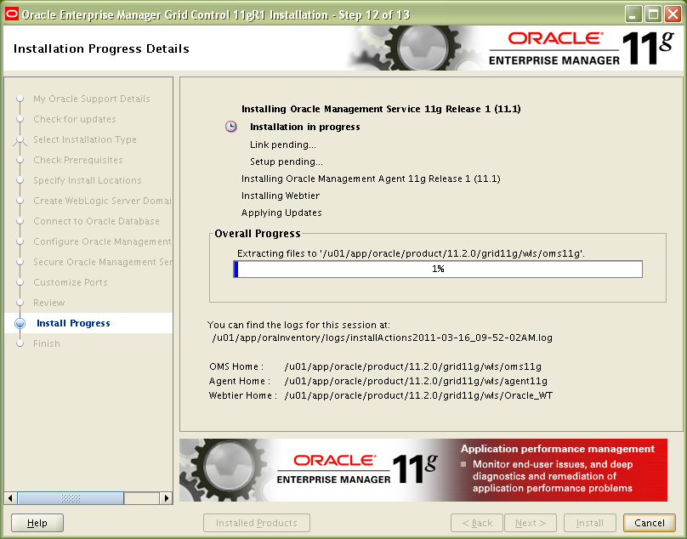This screenshot has height=539, width=687.
Task: Click the clock icon beside Installation in progress
Action: [x=231, y=127]
